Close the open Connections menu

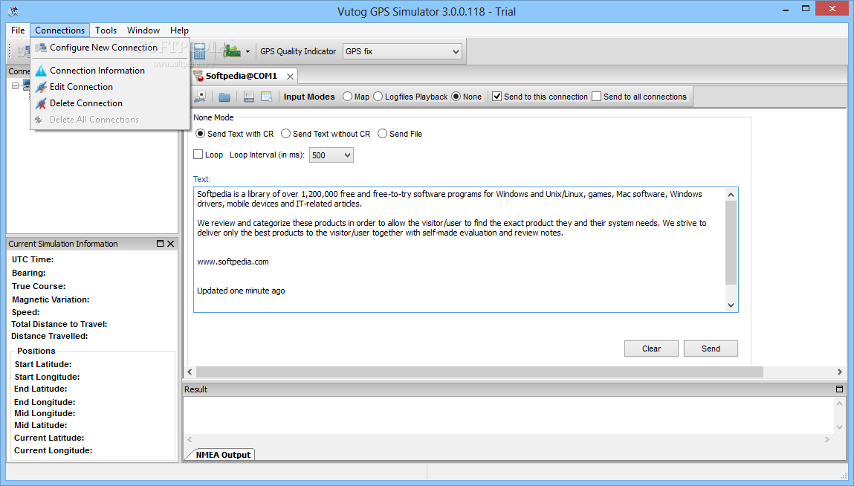tap(60, 30)
